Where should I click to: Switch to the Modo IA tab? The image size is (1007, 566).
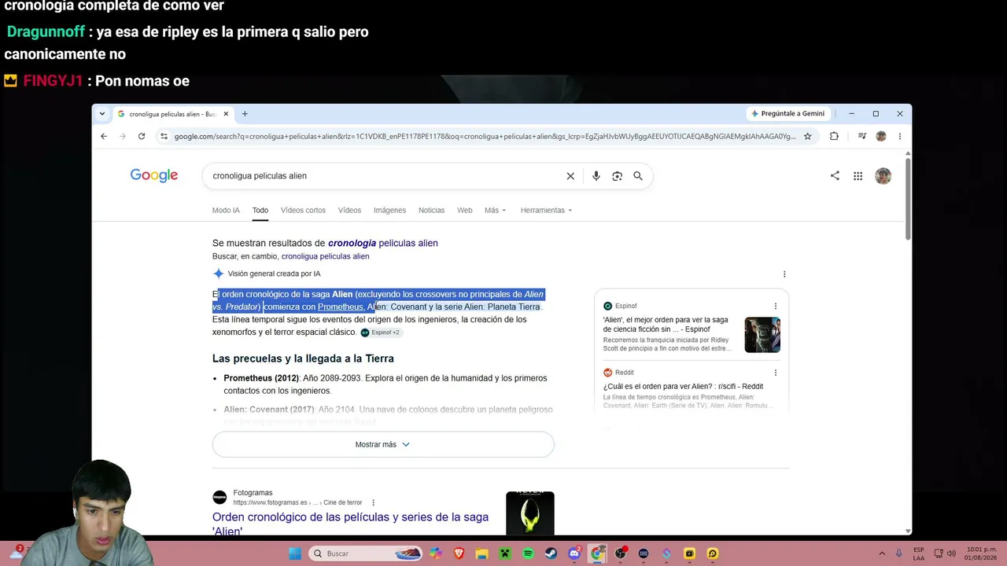226,211
